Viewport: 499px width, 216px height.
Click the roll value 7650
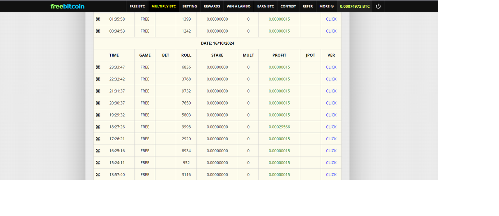point(186,103)
